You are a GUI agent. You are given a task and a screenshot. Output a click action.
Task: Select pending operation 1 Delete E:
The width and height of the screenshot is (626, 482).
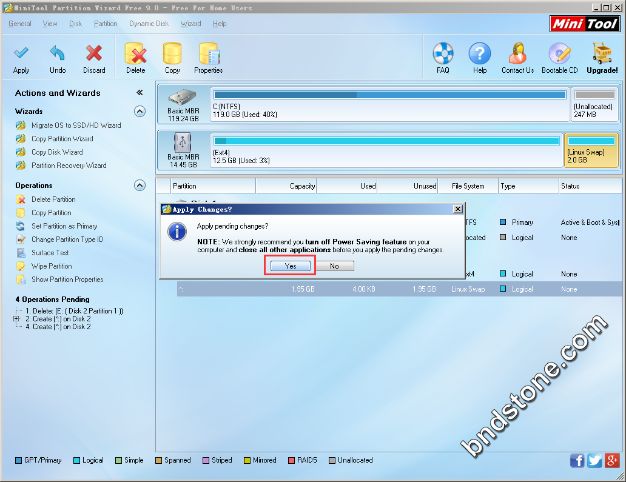click(x=74, y=311)
